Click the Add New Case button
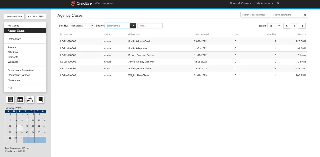 tap(14, 16)
